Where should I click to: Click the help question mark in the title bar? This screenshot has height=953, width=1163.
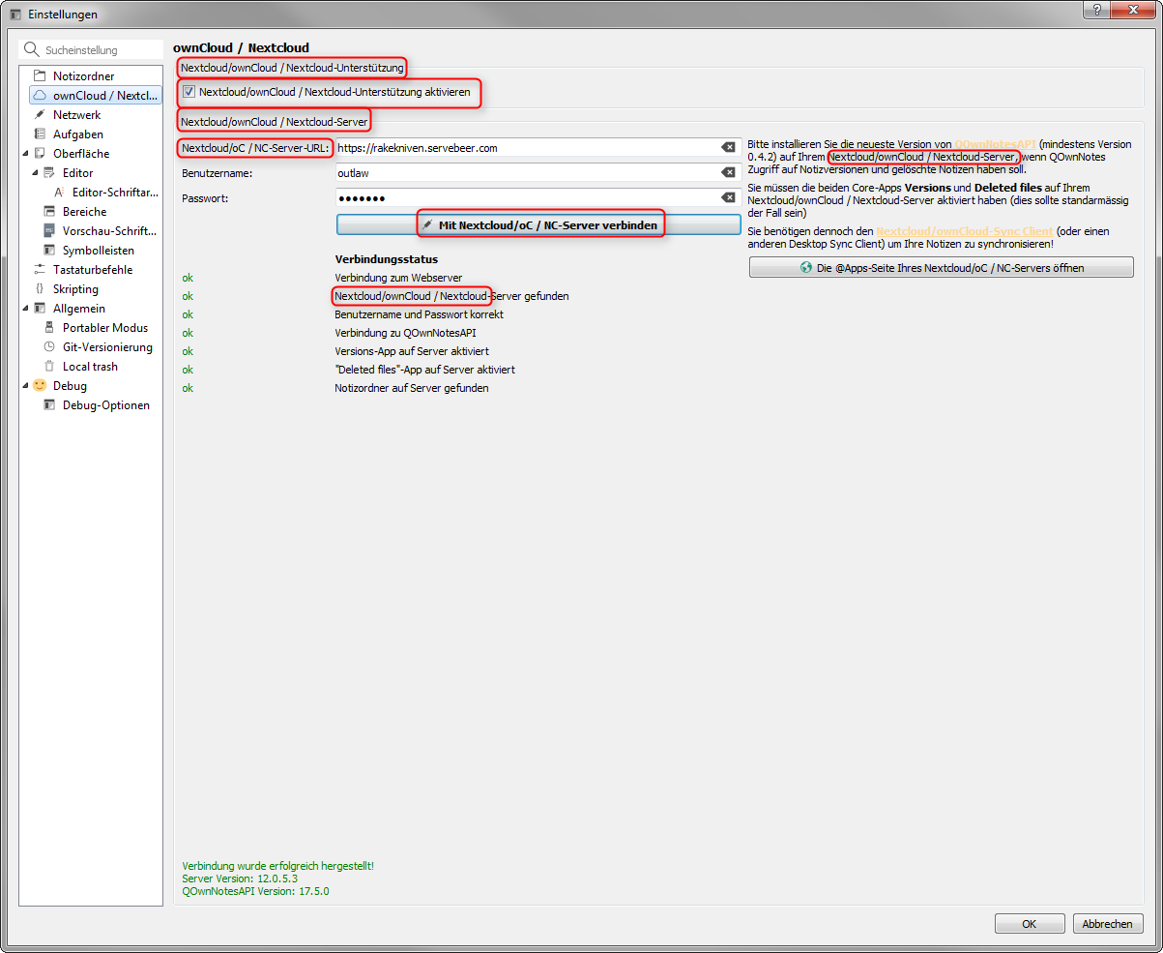point(1095,9)
